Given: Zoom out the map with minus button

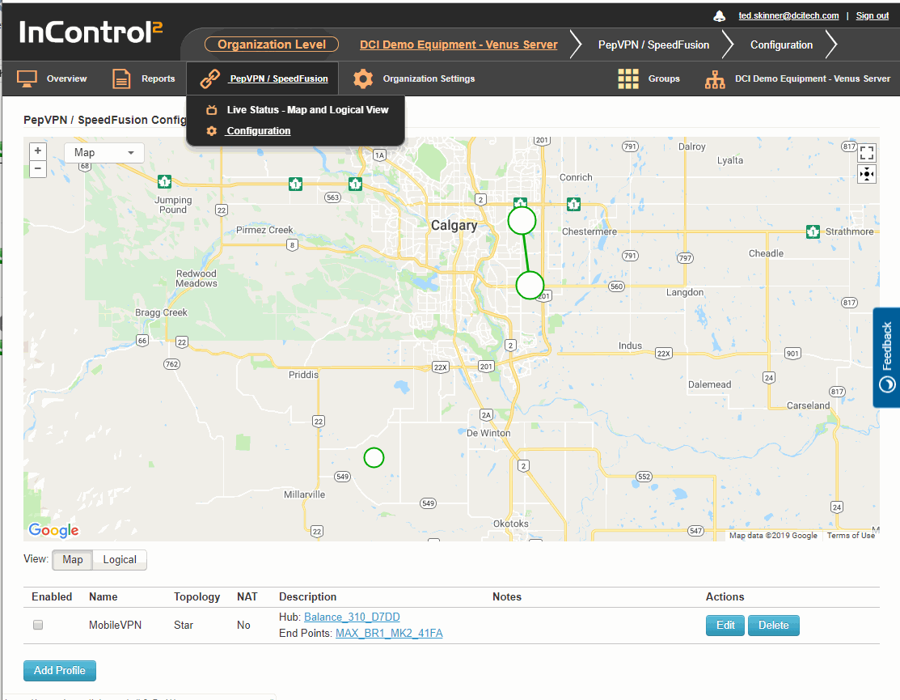Looking at the screenshot, I should pyautogui.click(x=38, y=168).
